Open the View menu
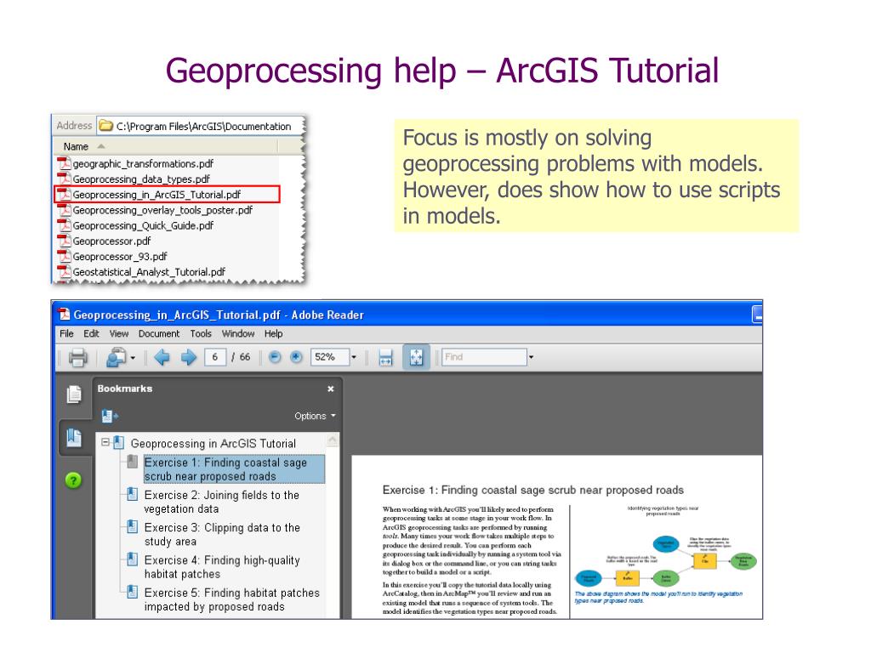 (119, 333)
